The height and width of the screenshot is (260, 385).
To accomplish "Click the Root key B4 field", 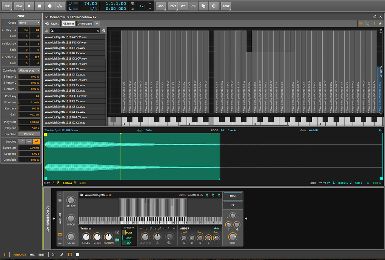I will pyautogui.click(x=29, y=96).
